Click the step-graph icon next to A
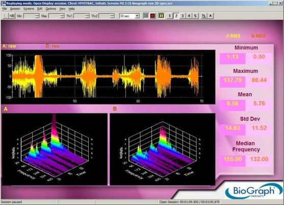Image resolution: width=284 pixels, height=205 pixels. tap(204, 16)
